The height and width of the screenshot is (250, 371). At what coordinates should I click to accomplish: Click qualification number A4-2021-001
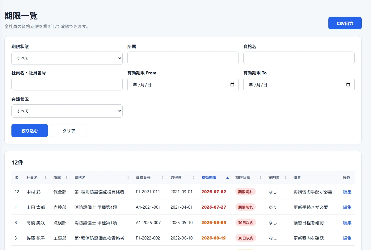pyautogui.click(x=148, y=207)
